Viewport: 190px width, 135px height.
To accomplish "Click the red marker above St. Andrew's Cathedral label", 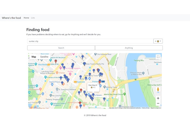I will tap(81, 90).
